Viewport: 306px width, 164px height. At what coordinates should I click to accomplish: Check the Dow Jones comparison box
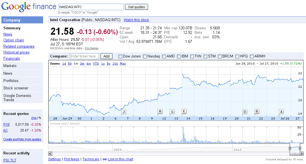pyautogui.click(x=120, y=56)
